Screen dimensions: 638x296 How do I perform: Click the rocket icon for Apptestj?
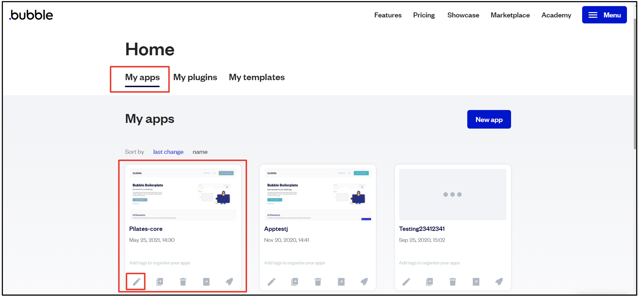(x=364, y=282)
